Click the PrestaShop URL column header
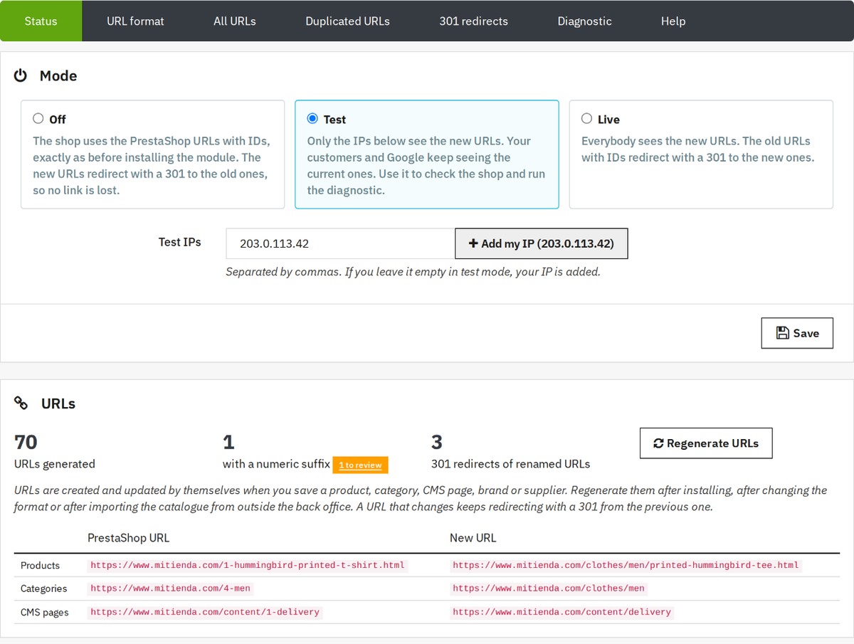The height and width of the screenshot is (644, 854). click(128, 538)
